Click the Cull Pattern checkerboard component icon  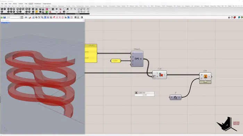(161, 75)
